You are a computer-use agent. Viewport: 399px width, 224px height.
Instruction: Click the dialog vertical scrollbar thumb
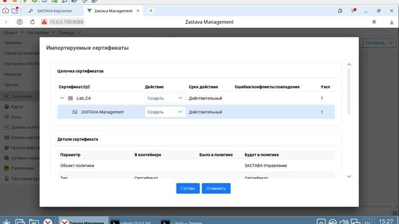(x=349, y=91)
